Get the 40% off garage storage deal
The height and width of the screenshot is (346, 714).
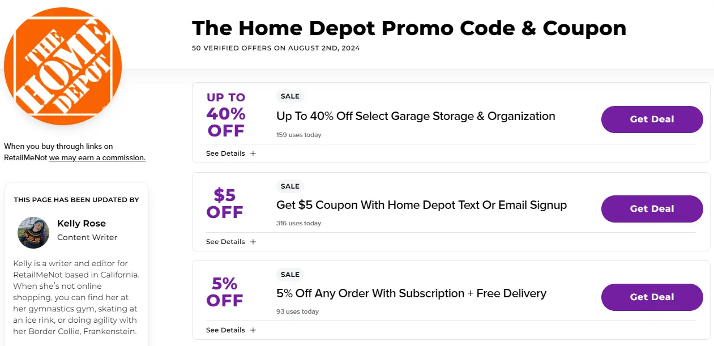tap(652, 119)
